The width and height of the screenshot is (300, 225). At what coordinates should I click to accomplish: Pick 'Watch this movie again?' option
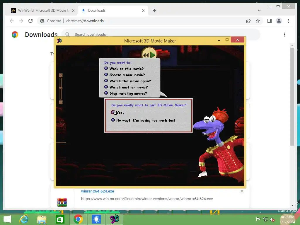click(128, 81)
